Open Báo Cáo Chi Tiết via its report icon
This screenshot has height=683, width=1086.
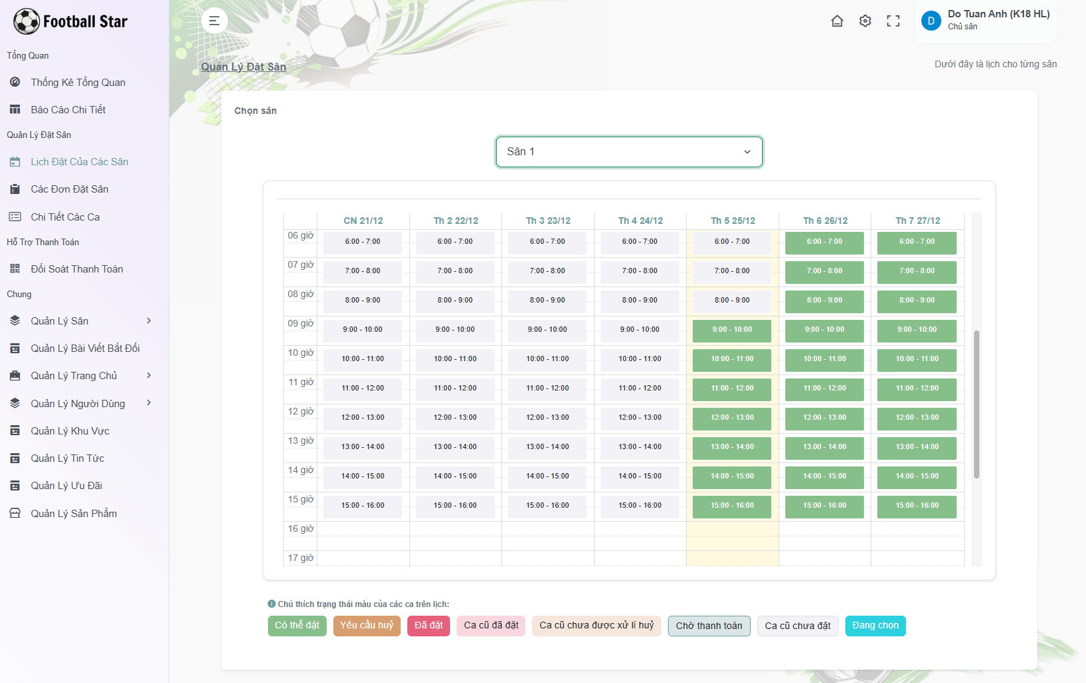pyautogui.click(x=15, y=109)
